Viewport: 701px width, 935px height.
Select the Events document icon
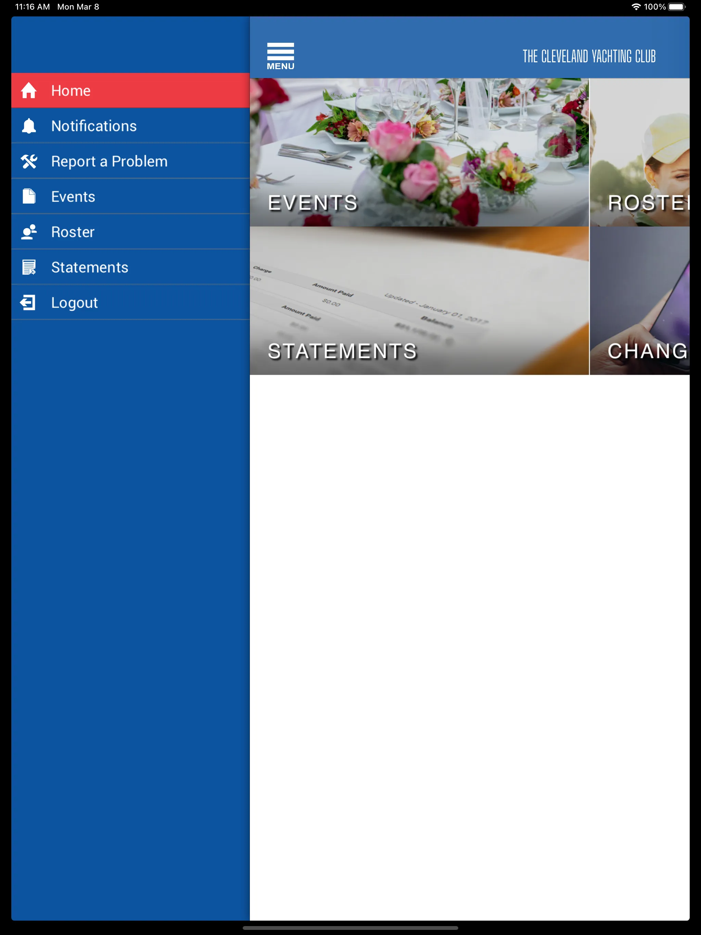point(29,196)
